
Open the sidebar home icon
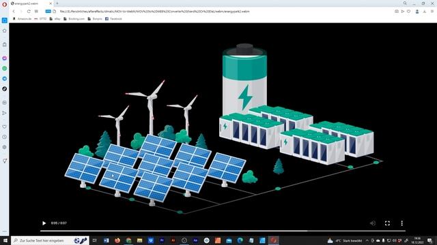tap(5, 31)
